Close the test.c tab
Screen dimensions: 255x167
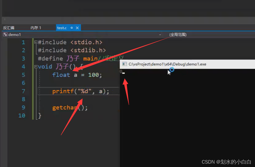(x=77, y=28)
